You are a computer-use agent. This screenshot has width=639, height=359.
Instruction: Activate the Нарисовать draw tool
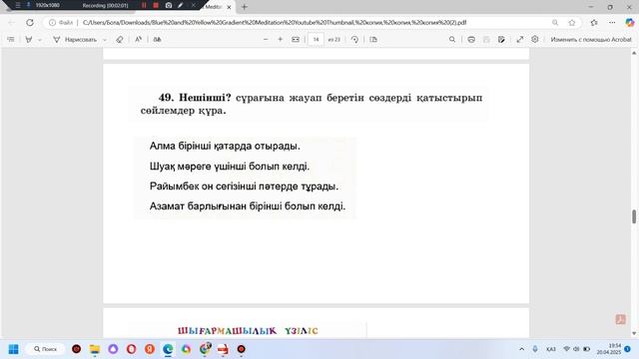tap(75, 40)
